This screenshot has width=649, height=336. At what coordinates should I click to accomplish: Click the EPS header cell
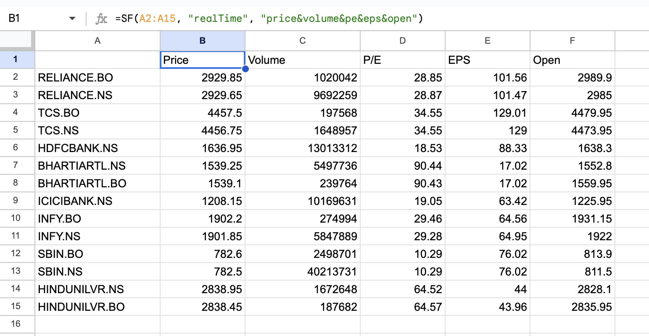click(488, 60)
